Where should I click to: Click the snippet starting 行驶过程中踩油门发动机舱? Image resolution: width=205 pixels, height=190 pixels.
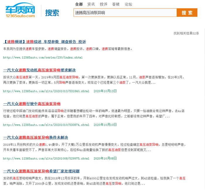coord(94,113)
